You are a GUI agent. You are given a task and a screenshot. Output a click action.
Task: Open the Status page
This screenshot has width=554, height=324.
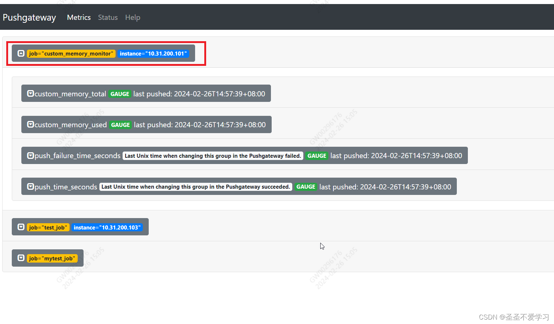point(107,17)
